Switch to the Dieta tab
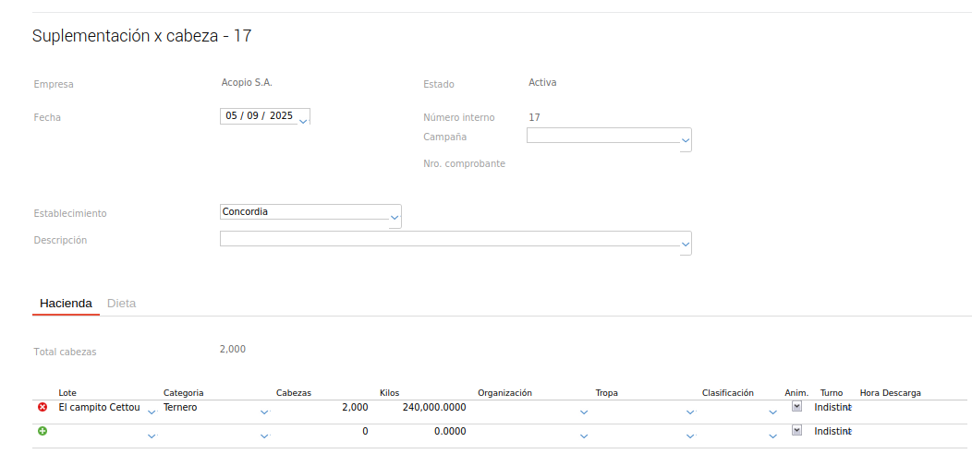Screen dimensions: 972x454 [x=121, y=304]
